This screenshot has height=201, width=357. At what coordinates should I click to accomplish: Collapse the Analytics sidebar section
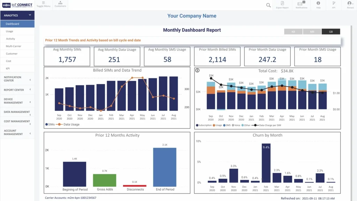click(30, 15)
